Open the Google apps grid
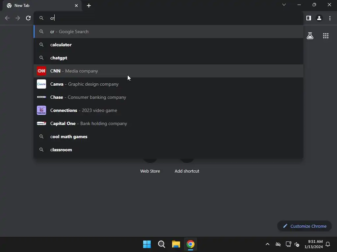The image size is (337, 252). pyautogui.click(x=325, y=36)
